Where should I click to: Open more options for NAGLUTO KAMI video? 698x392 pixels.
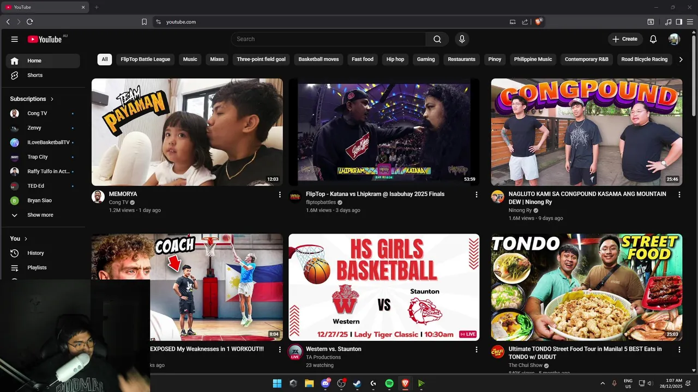tap(679, 194)
